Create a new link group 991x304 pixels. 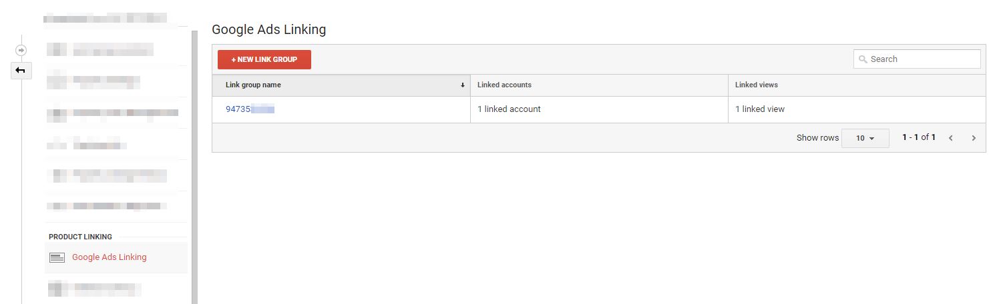point(264,59)
